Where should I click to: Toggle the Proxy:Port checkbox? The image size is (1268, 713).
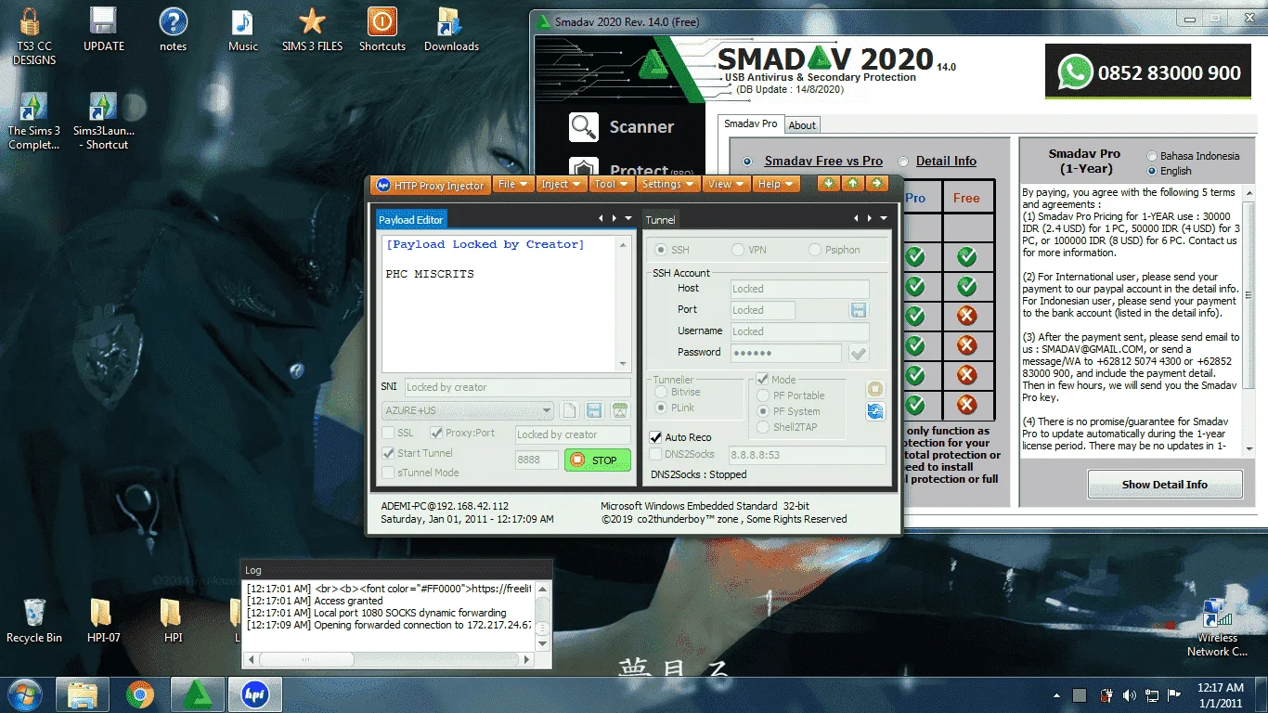tap(437, 433)
